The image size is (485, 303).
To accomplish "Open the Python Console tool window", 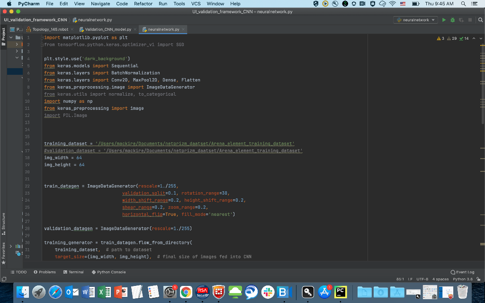I will 108,272.
